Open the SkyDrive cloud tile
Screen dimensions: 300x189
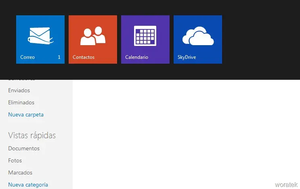click(198, 39)
